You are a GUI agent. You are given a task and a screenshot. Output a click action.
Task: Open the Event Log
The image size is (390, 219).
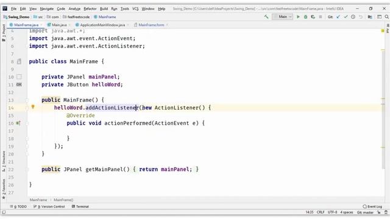(372, 206)
